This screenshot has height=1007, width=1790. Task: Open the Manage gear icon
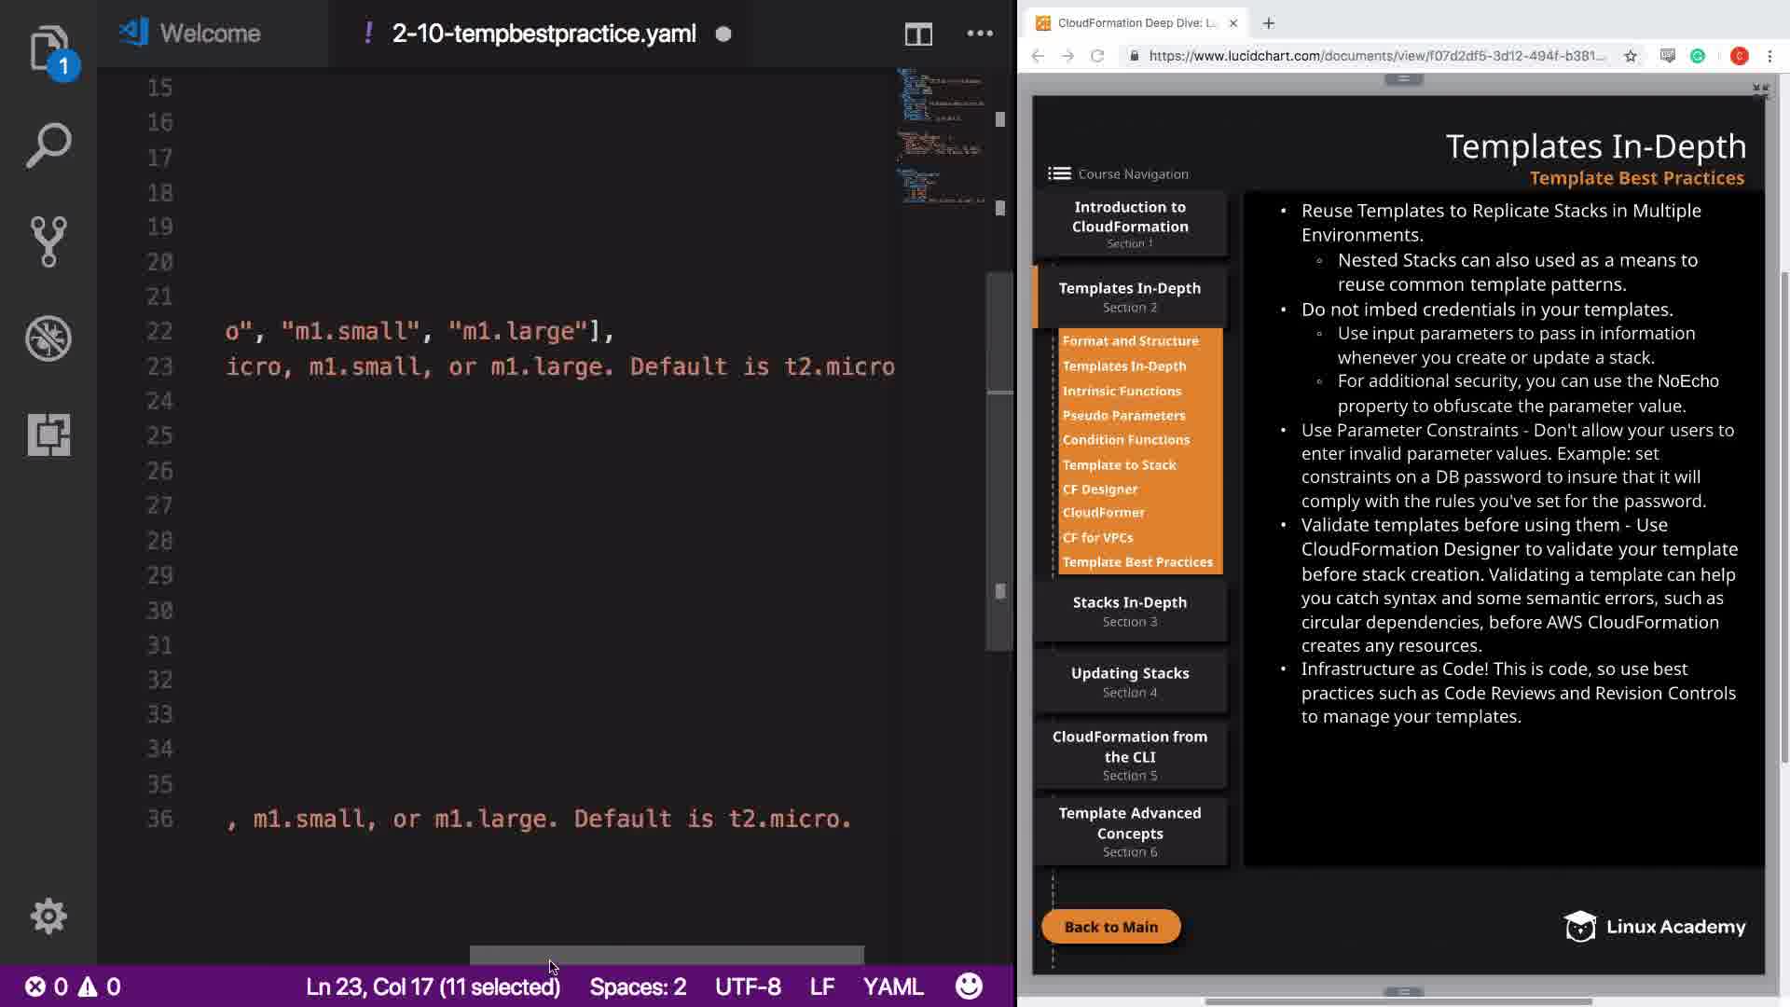coord(48,916)
